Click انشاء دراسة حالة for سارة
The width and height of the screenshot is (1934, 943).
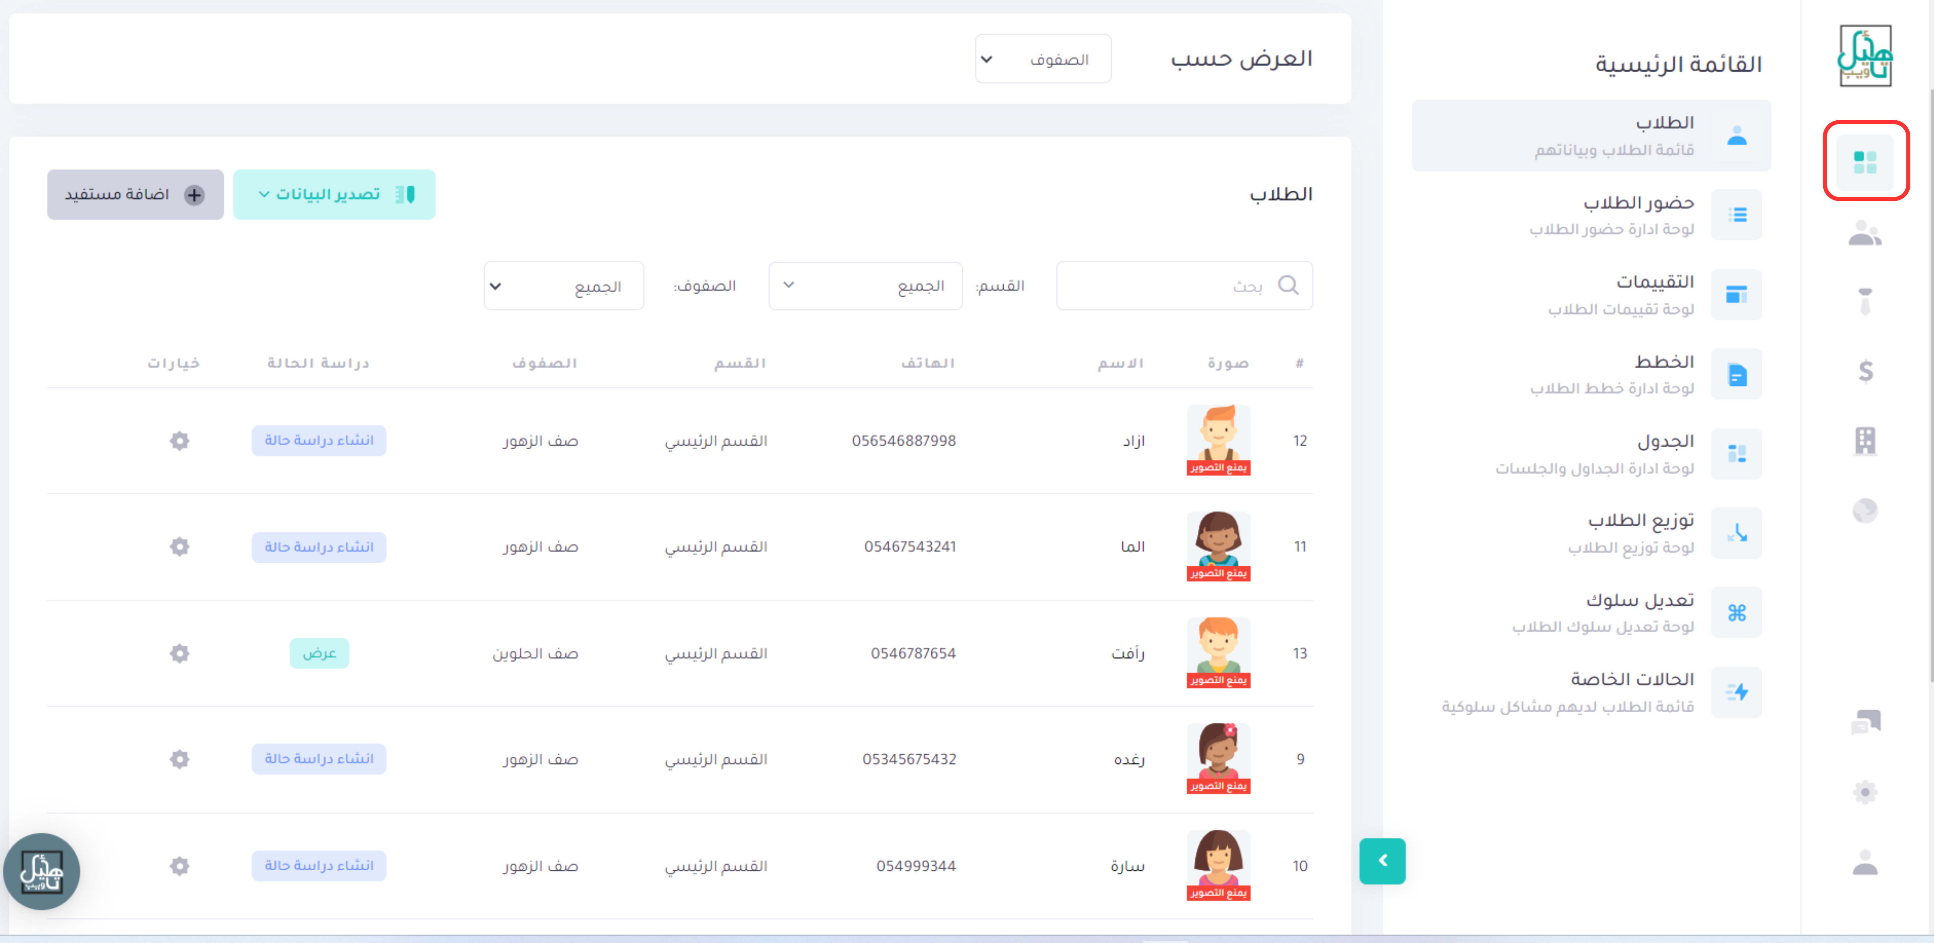(319, 866)
